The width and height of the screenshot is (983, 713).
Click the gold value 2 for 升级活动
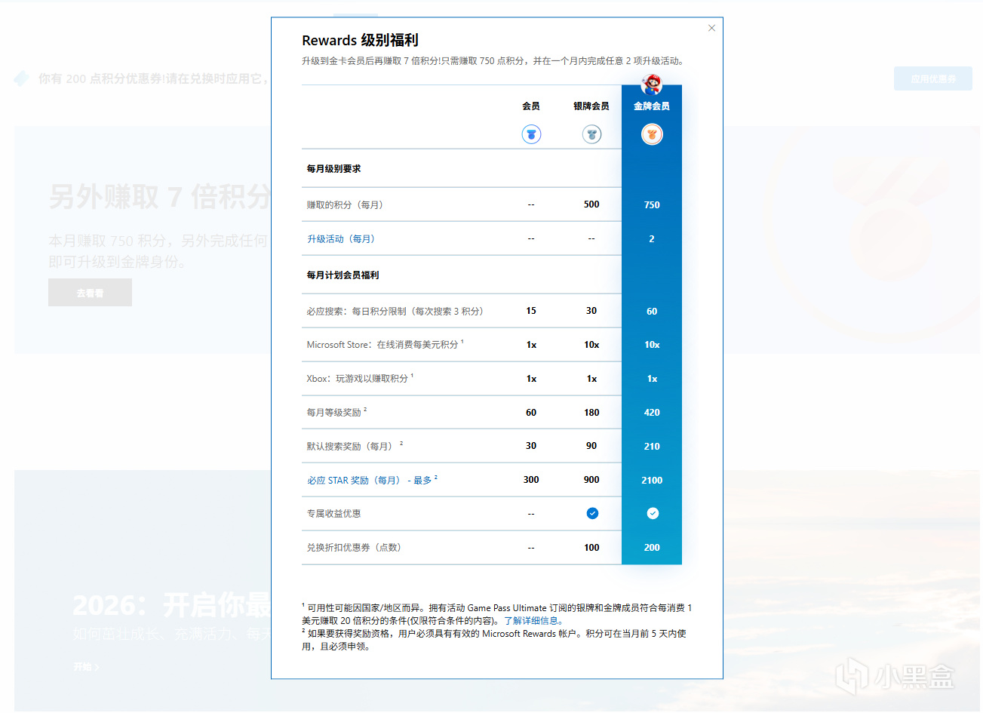[x=652, y=238]
